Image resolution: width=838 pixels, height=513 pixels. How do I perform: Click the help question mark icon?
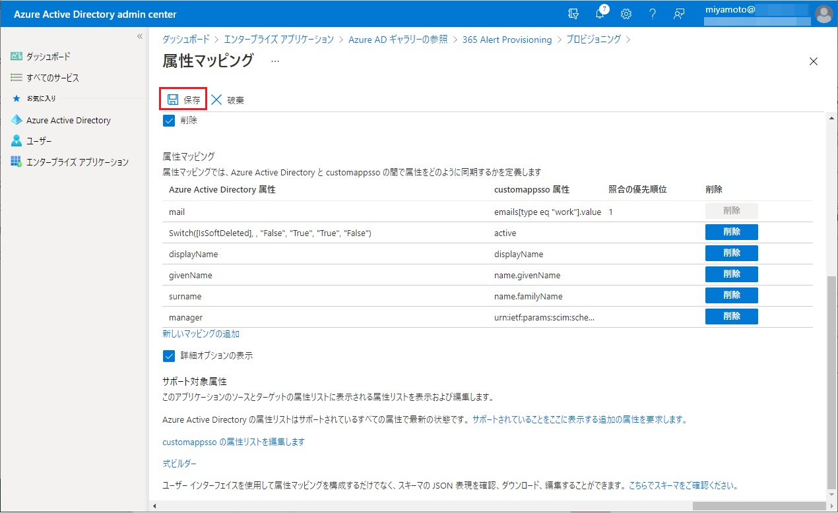[653, 14]
